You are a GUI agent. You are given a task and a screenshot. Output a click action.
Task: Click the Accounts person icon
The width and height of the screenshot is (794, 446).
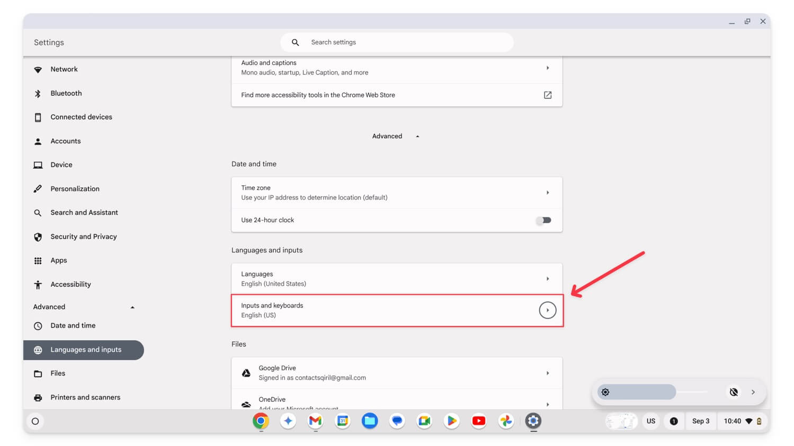pyautogui.click(x=38, y=141)
